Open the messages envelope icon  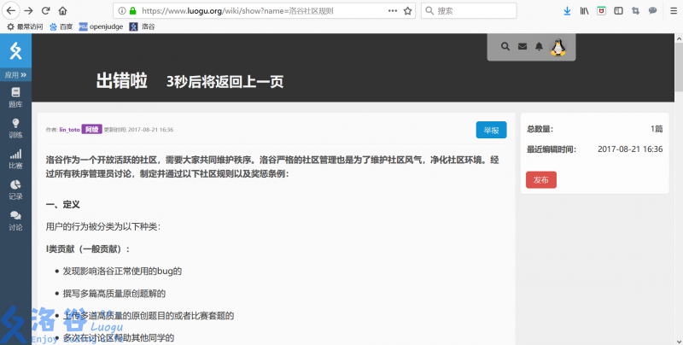[522, 47]
